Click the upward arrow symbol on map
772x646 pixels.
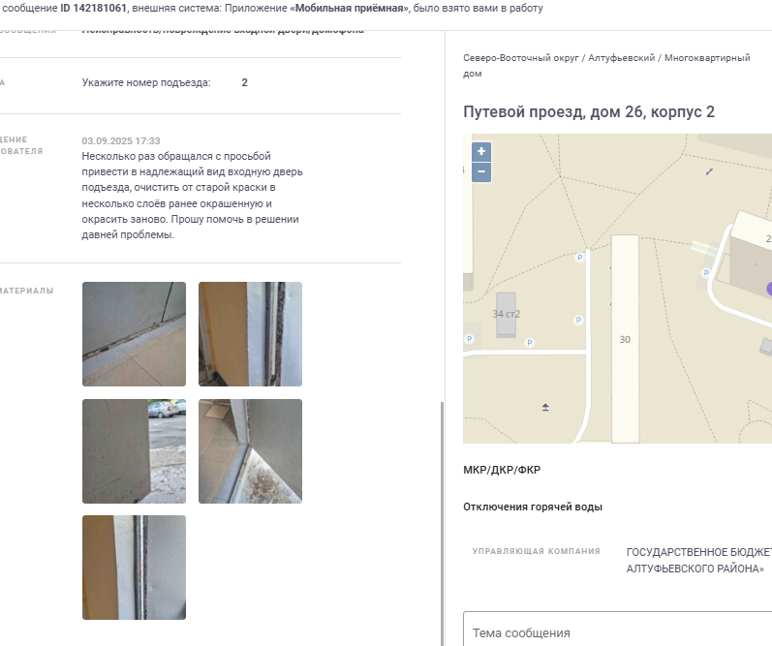(x=545, y=407)
